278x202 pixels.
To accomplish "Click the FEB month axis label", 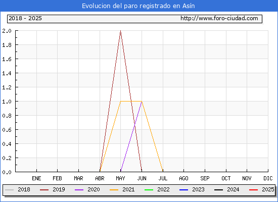I will 57,178.
